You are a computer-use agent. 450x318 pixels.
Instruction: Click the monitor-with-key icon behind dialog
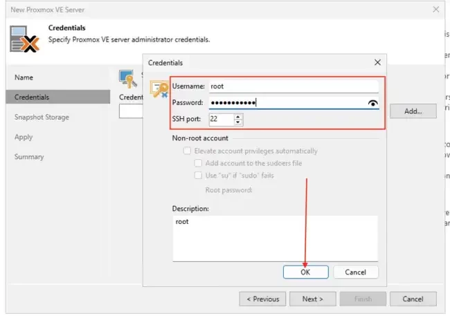pos(128,79)
